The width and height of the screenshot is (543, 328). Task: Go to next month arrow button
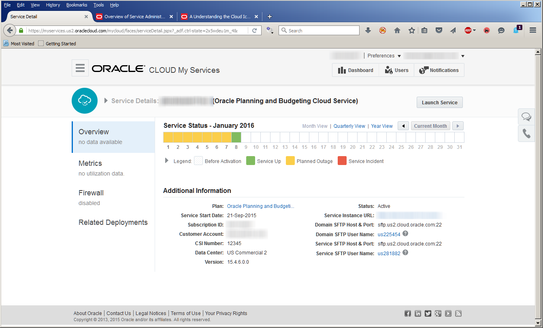tap(458, 126)
